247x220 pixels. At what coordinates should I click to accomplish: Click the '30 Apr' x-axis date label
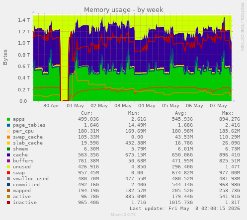51,106
